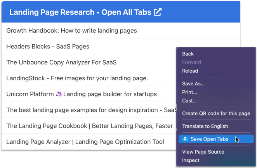The height and width of the screenshot is (168, 257).
Task: Open The Unbounce Copy Analyzer For SaaS
Action: point(61,62)
